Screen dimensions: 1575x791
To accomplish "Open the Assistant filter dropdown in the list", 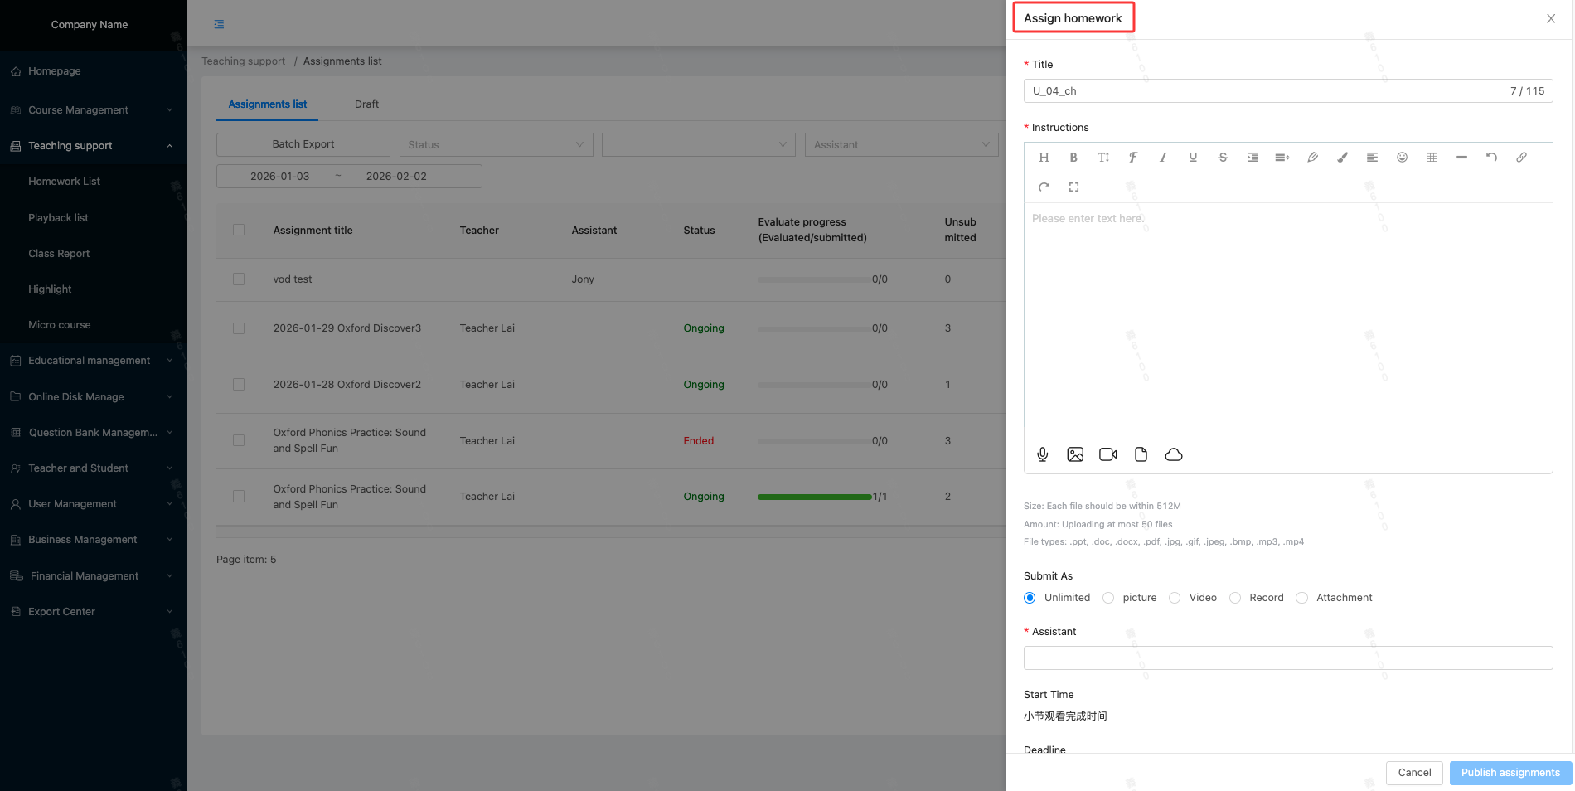I will [x=901, y=145].
